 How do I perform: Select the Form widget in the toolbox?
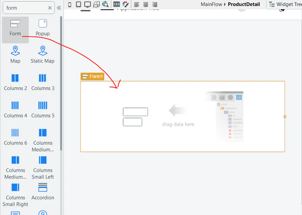[x=15, y=29]
